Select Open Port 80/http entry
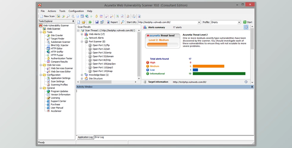This screenshot has height=148, width=292. click(x=102, y=60)
